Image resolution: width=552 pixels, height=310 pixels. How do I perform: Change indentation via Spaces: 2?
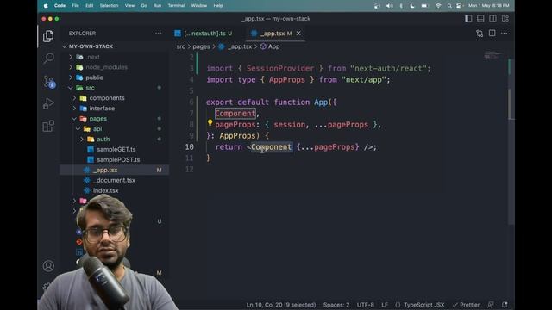click(x=336, y=305)
